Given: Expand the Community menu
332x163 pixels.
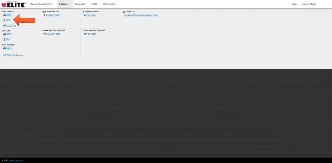Looking at the screenshot, I should (x=110, y=4).
